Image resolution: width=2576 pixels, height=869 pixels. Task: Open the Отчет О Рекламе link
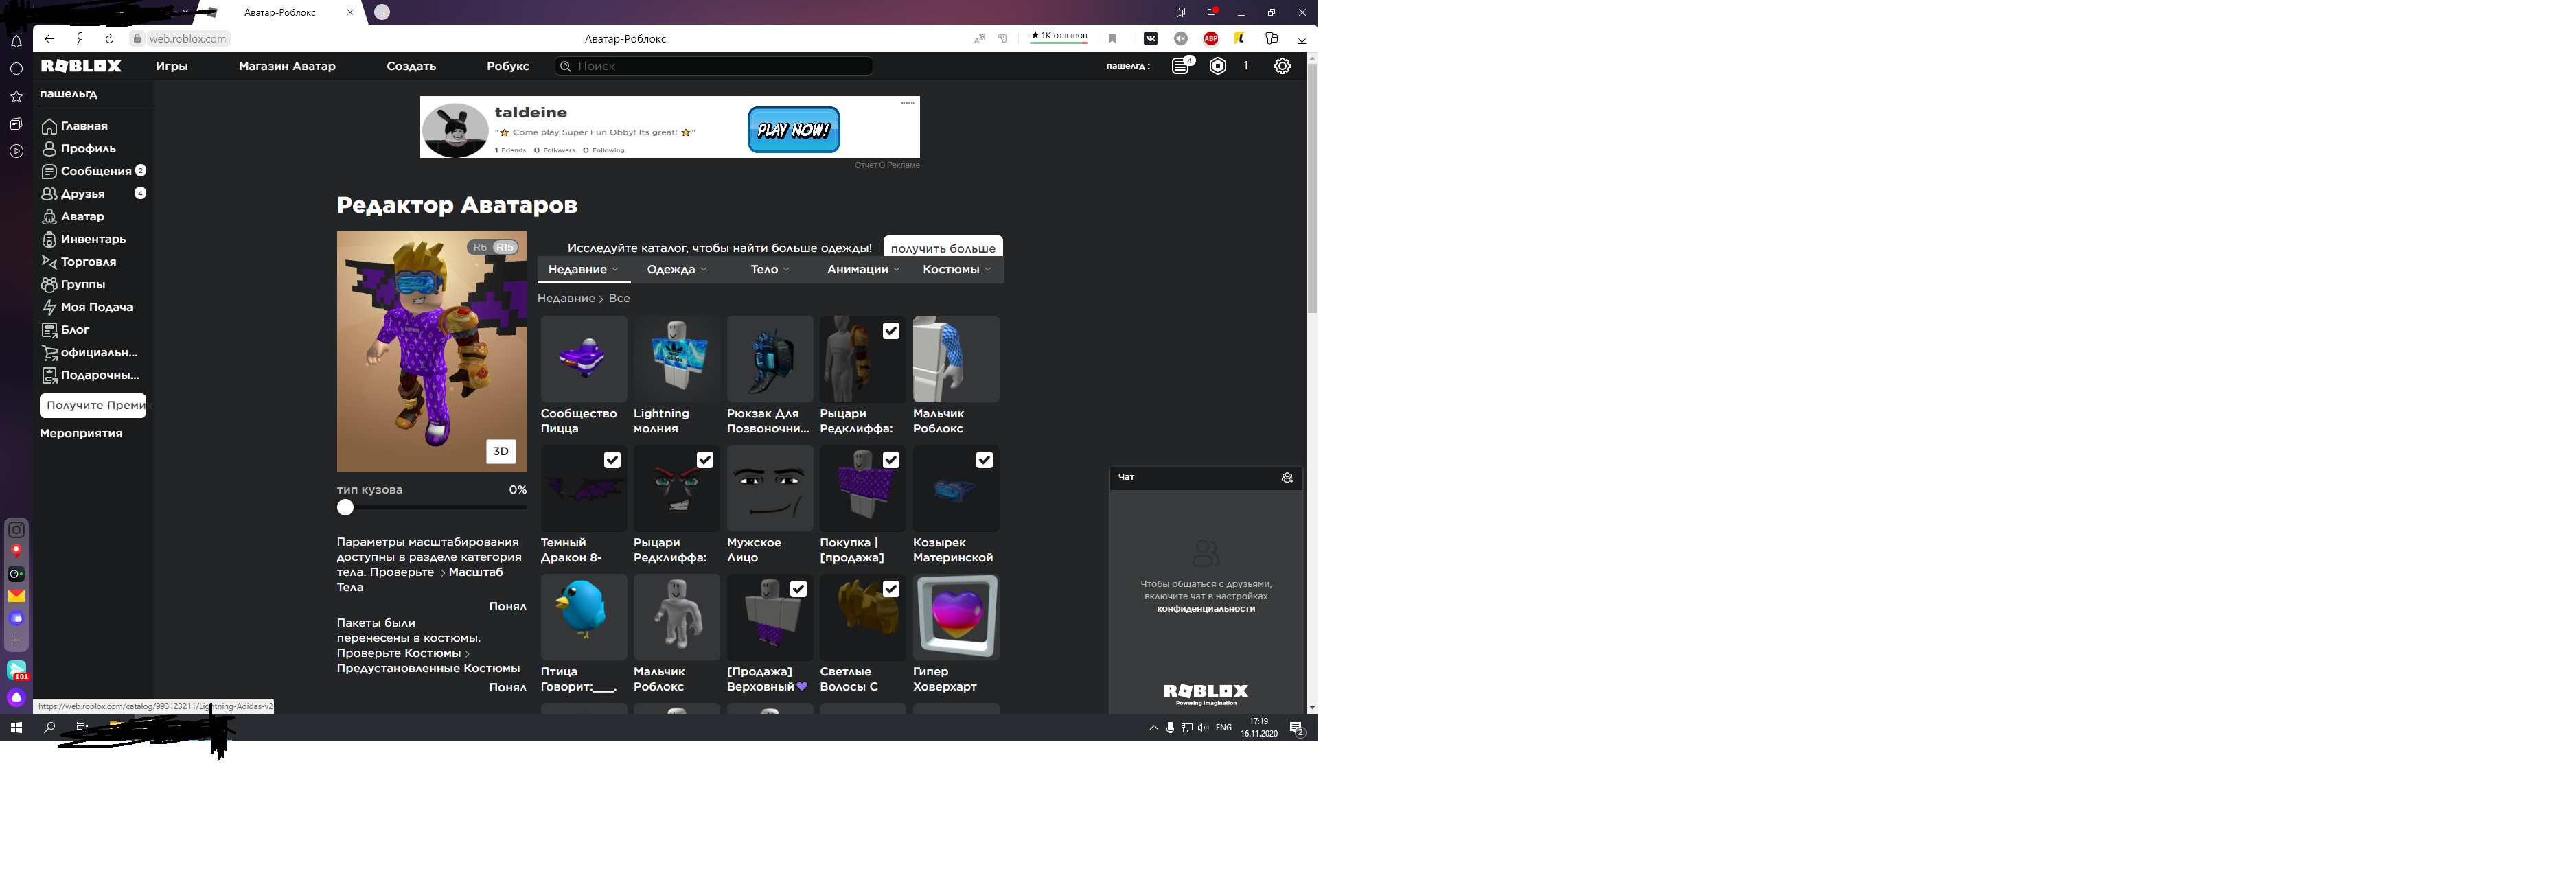[x=887, y=166]
